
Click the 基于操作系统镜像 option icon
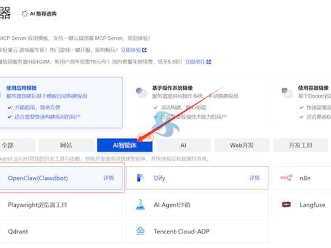pos(141,93)
